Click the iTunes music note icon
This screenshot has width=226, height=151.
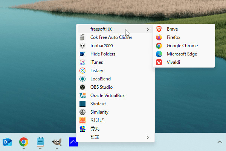click(x=82, y=62)
